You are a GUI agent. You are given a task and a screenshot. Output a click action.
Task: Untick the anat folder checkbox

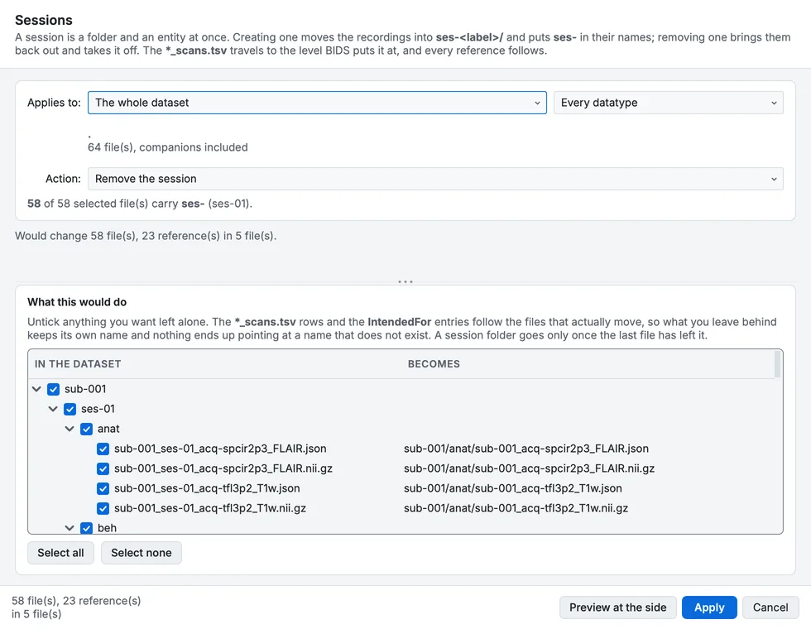[86, 429]
